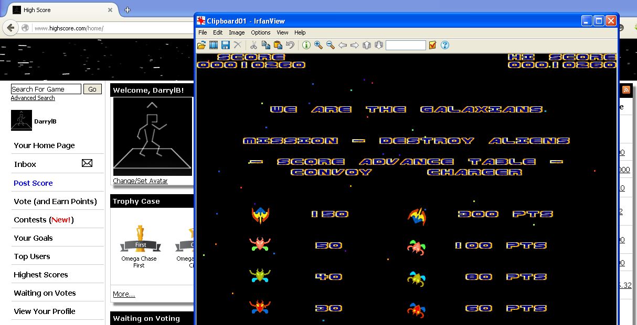
Task: Click the Copy icon in IrfanView toolbar
Action: click(266, 46)
